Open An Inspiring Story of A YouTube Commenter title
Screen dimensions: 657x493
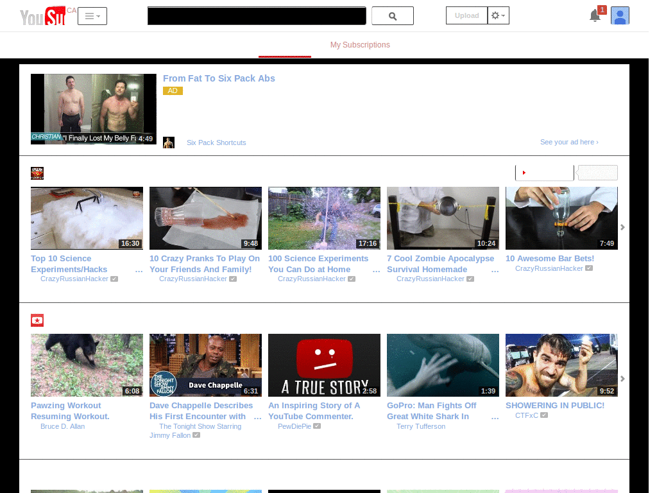pos(314,411)
